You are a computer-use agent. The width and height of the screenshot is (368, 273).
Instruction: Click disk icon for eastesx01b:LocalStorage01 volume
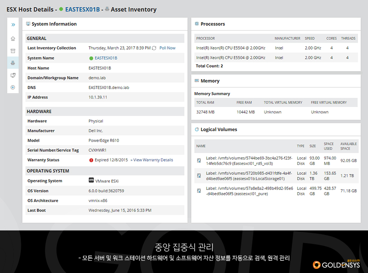coord(199,176)
